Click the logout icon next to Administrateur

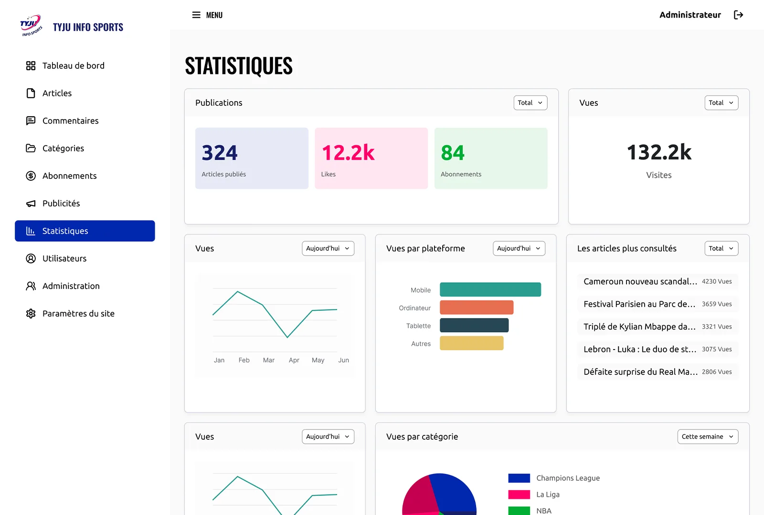pos(738,15)
